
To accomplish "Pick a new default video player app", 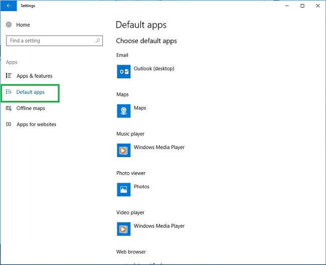I will coord(159,226).
